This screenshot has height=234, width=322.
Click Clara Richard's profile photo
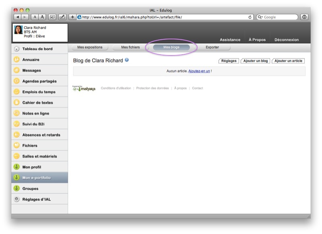19,30
